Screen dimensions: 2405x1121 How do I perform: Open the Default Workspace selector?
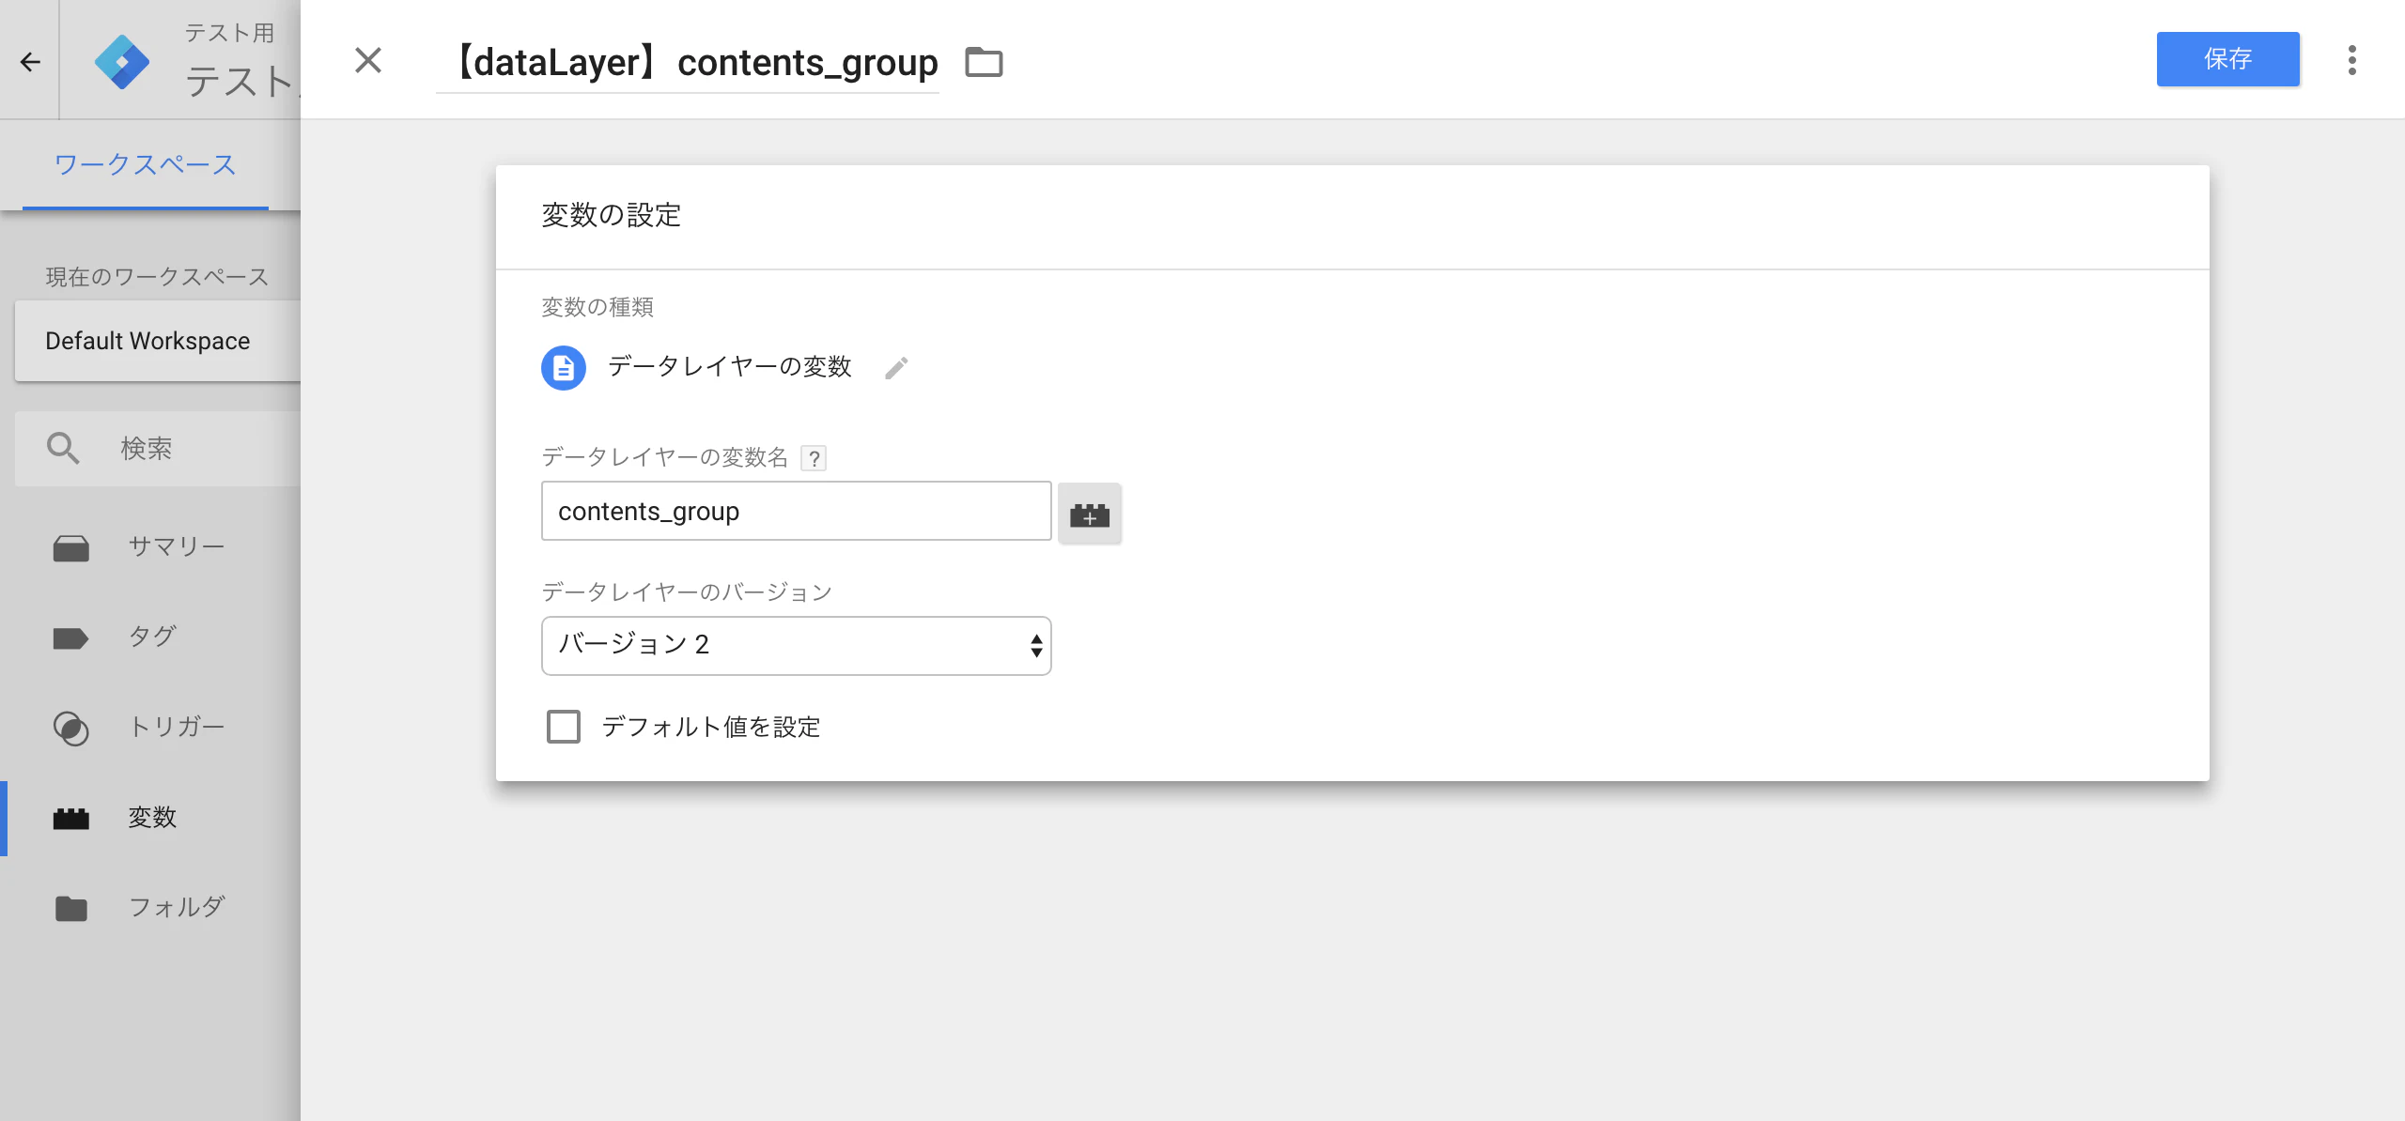point(158,341)
